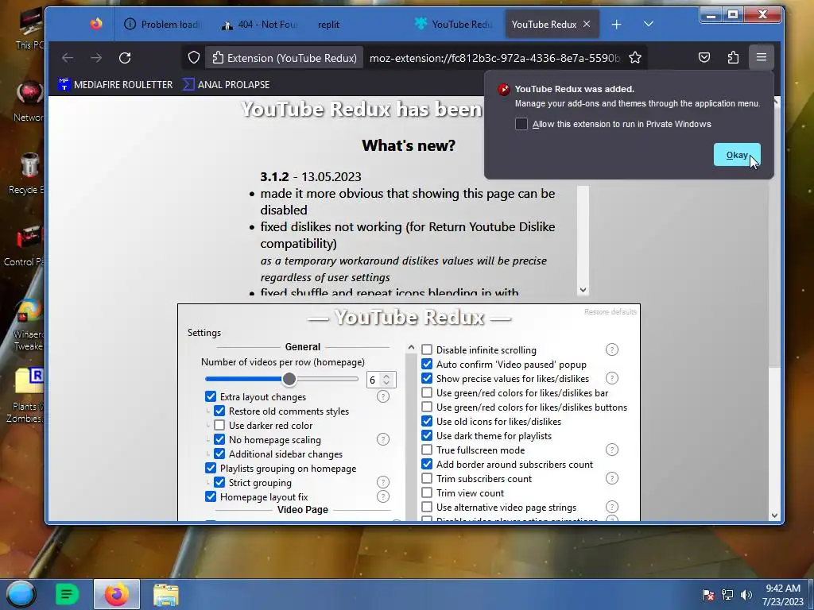The image size is (814, 610).
Task: Enable Trim view count
Action: [427, 492]
